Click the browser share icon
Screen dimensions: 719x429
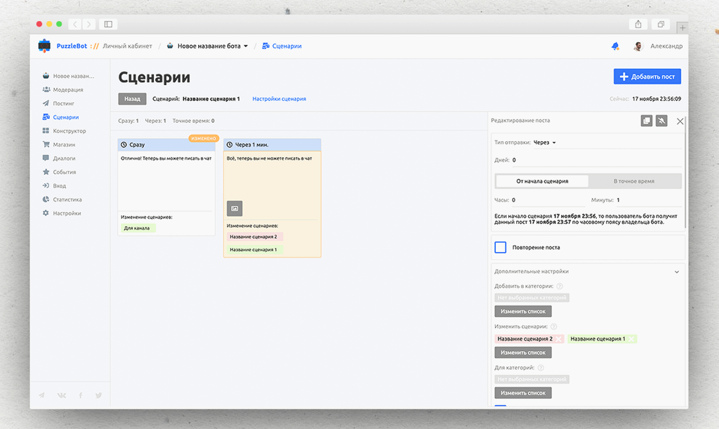point(638,25)
